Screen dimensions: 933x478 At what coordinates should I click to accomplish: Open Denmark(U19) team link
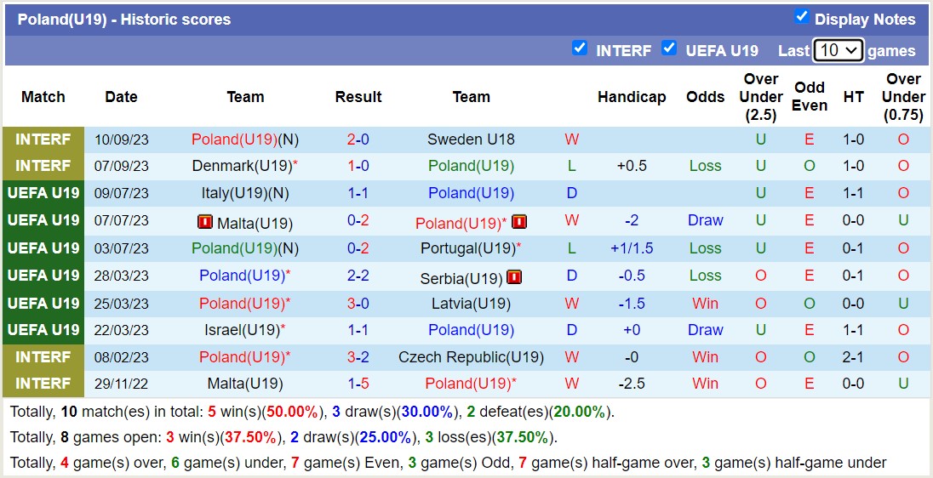click(242, 166)
